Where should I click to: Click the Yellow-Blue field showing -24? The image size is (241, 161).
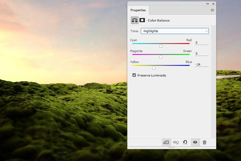[x=201, y=64]
